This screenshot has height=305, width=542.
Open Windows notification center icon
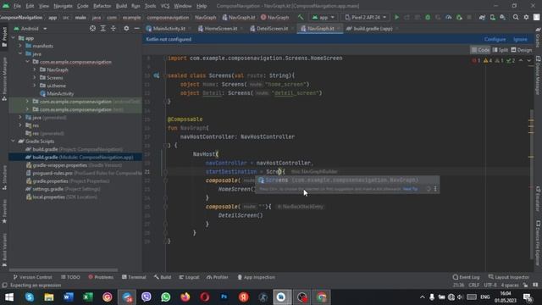coord(527,297)
